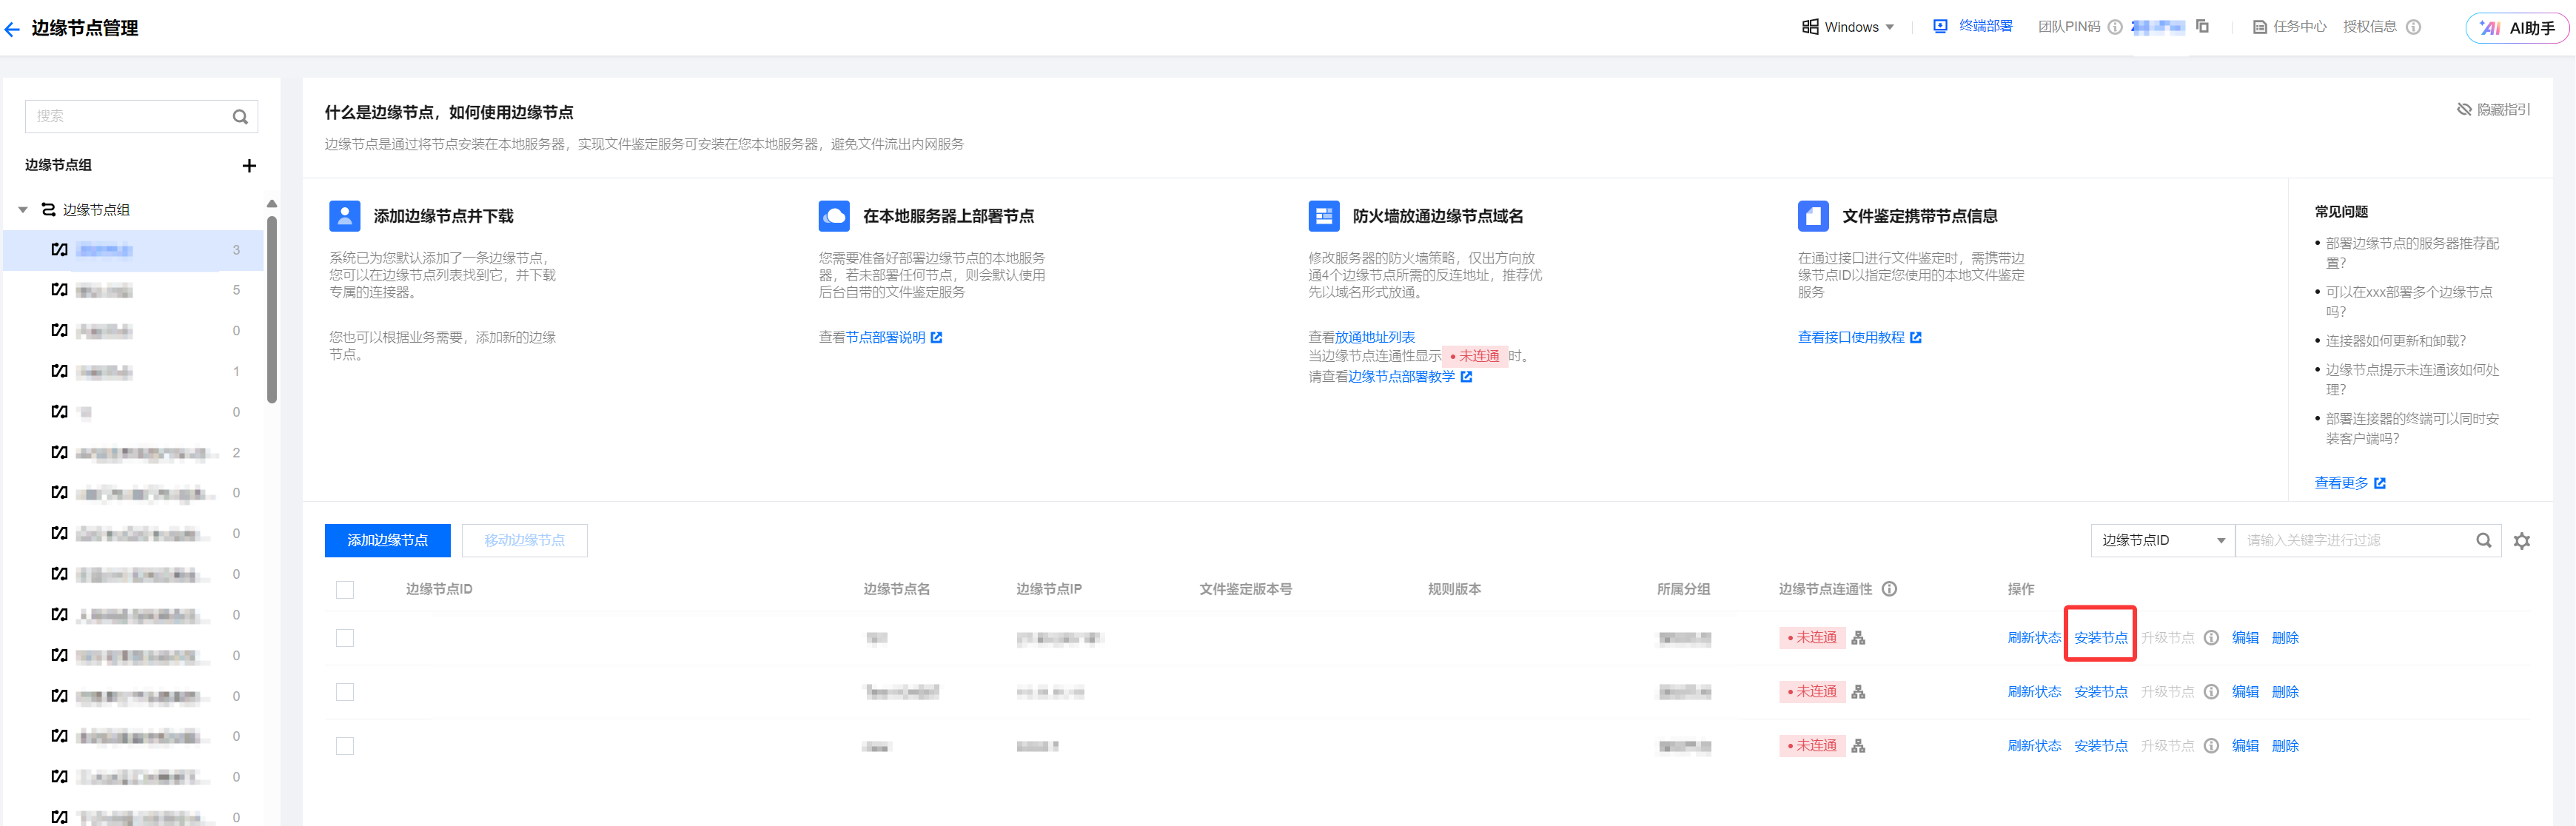Viewport: 2576px width, 826px height.
Task: Check the first edge node row checkbox
Action: click(345, 638)
